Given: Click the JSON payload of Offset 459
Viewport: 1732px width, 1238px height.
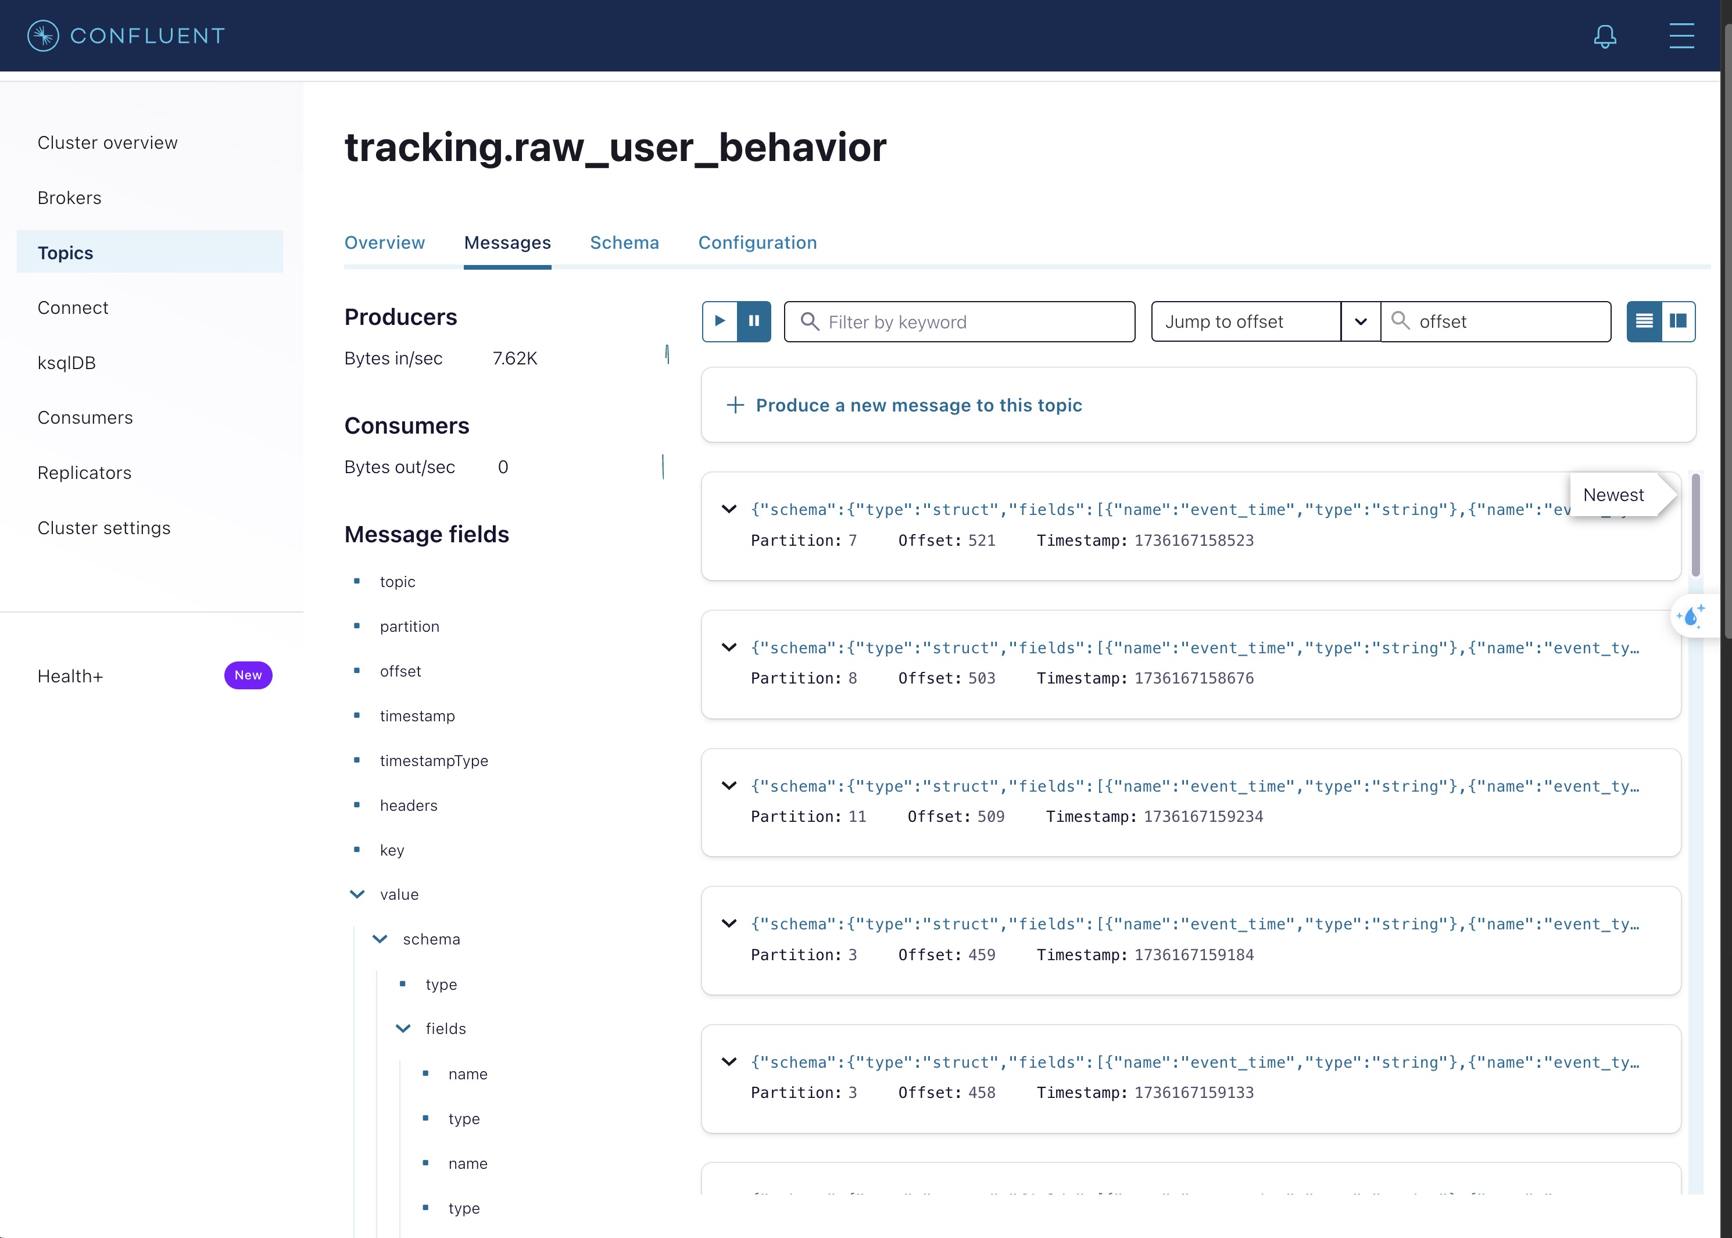Looking at the screenshot, I should coord(1196,924).
